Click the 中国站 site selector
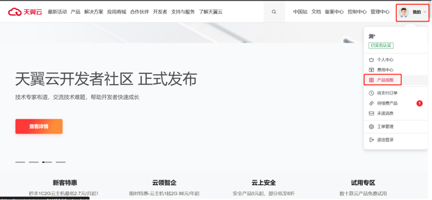 coord(300,12)
